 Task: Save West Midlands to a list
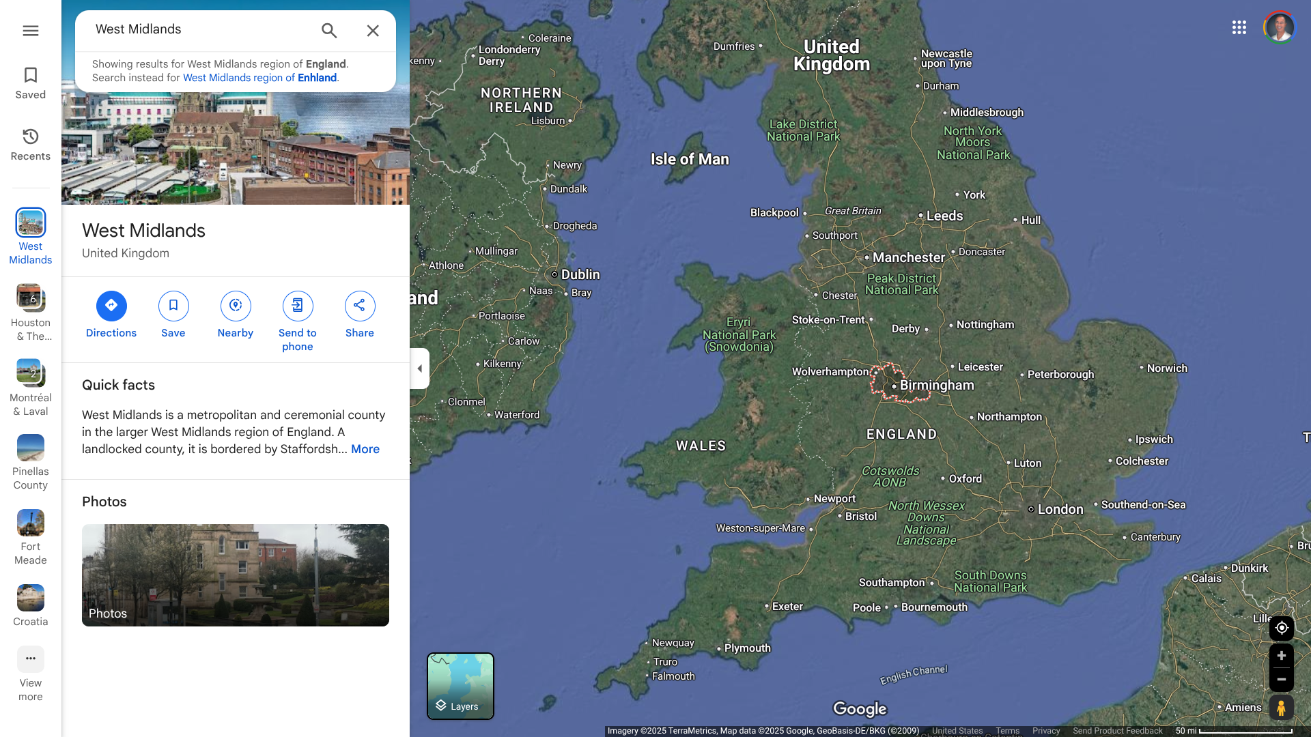click(173, 306)
